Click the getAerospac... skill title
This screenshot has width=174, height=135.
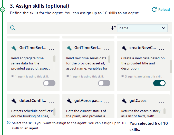tap(88, 101)
